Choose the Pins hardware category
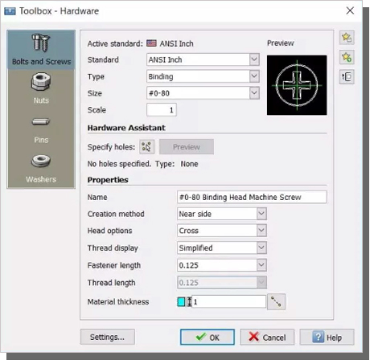This screenshot has height=360, width=370. pos(41,129)
